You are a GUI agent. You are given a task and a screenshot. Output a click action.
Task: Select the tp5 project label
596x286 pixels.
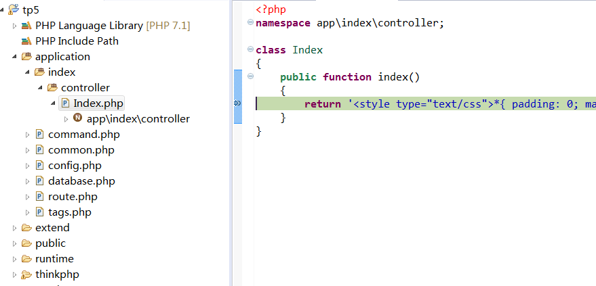[31, 10]
